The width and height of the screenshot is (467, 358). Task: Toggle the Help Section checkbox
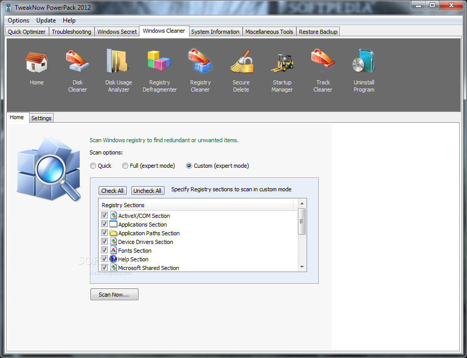click(x=104, y=258)
